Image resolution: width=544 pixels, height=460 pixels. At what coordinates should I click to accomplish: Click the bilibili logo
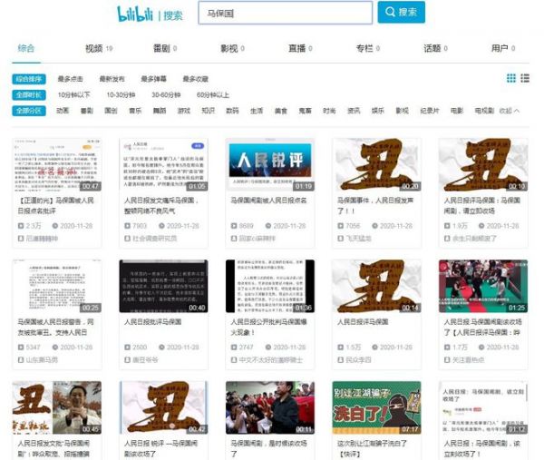(136, 14)
